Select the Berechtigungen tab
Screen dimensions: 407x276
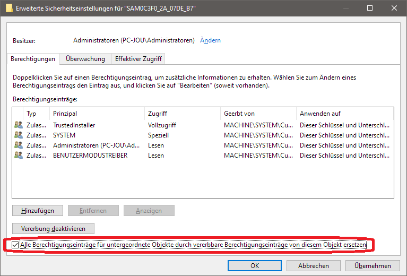click(x=33, y=59)
